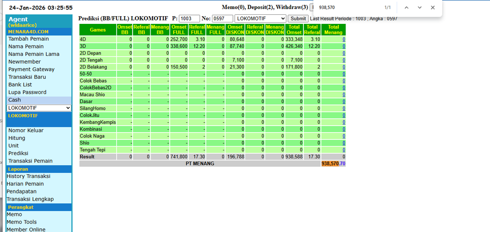490x232 pixels.
Task: Open Unit in sidebar
Action: click(x=13, y=146)
